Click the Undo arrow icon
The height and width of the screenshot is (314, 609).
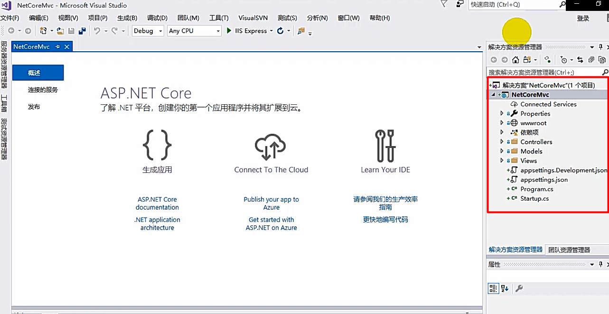click(x=97, y=31)
